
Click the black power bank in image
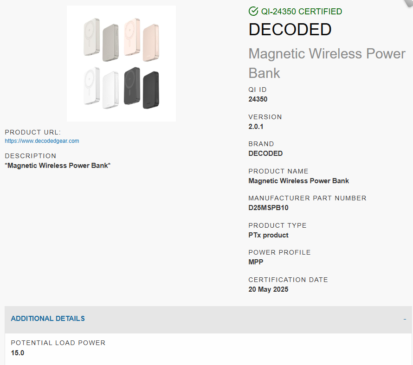[x=142, y=88]
